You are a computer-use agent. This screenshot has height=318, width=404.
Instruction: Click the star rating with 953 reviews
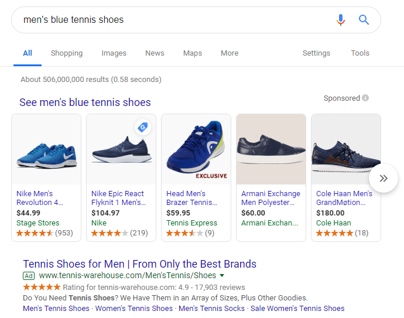tap(44, 233)
